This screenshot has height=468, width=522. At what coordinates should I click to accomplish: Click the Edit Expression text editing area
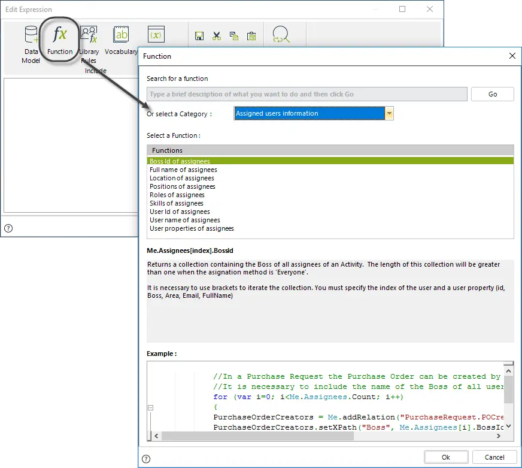point(71,145)
